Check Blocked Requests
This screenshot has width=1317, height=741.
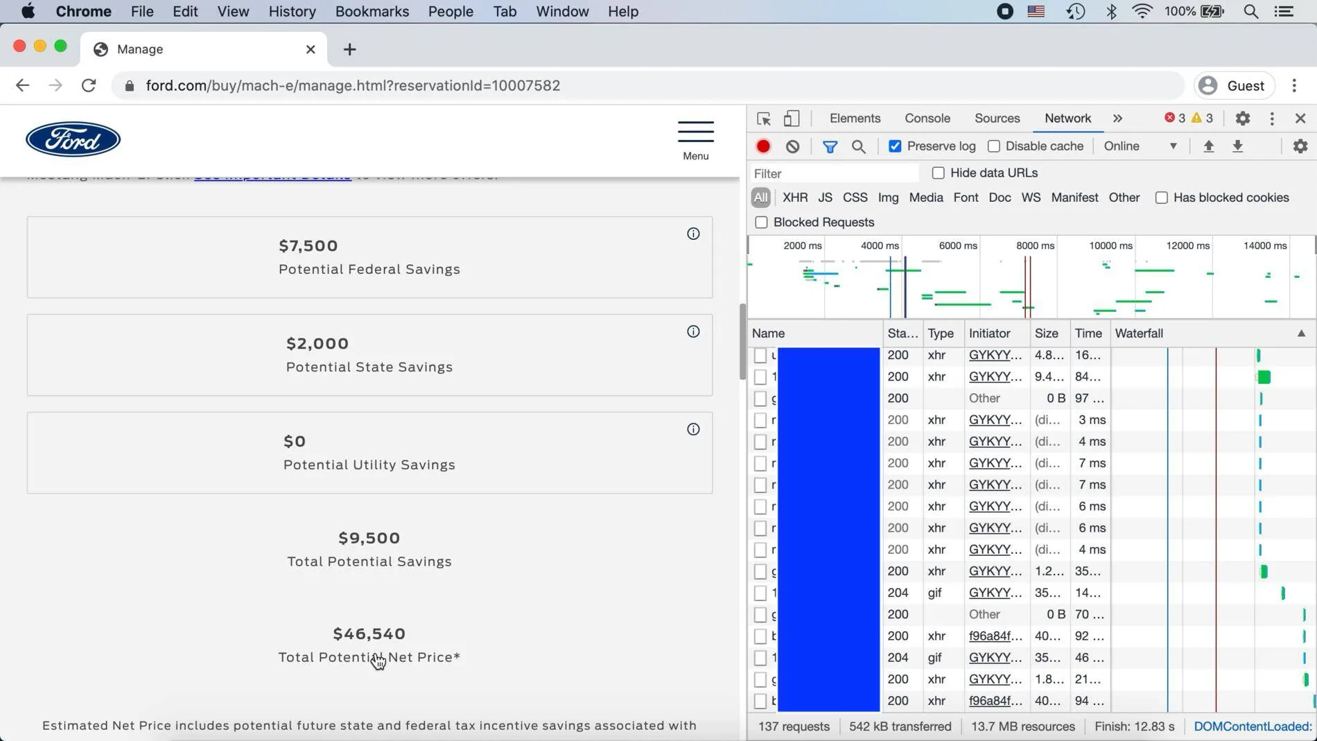coord(761,223)
